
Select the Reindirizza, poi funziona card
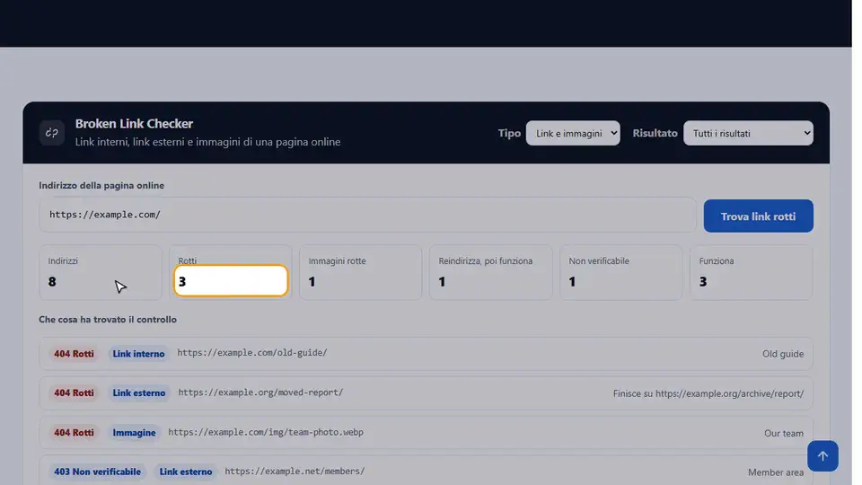coord(491,272)
